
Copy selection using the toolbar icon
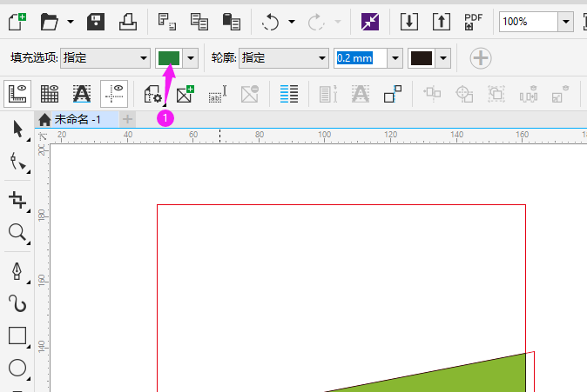[199, 22]
